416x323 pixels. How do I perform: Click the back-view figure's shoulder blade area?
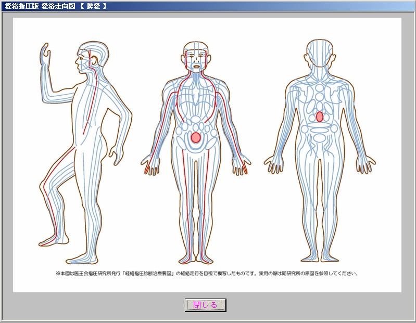[x=305, y=96]
